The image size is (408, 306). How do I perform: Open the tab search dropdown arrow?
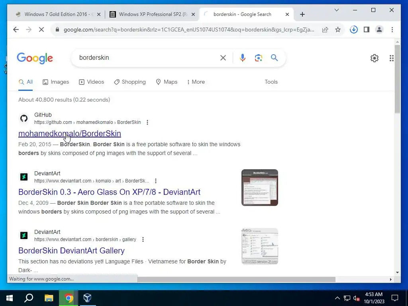point(337,10)
